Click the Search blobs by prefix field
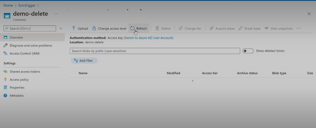Viewport: 316px width, 128px height. (x=155, y=51)
